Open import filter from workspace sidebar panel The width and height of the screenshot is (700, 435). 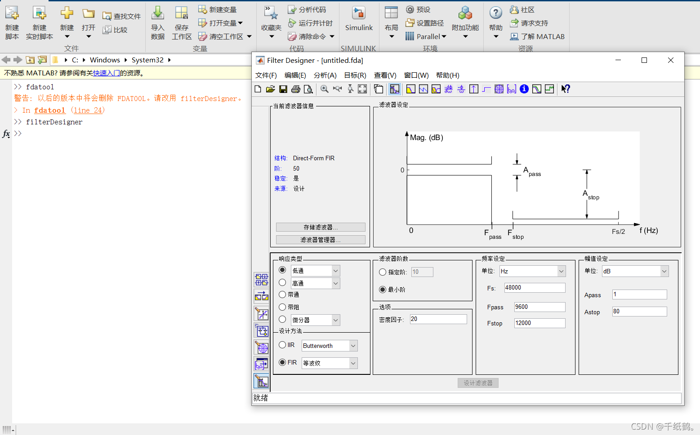tap(261, 364)
